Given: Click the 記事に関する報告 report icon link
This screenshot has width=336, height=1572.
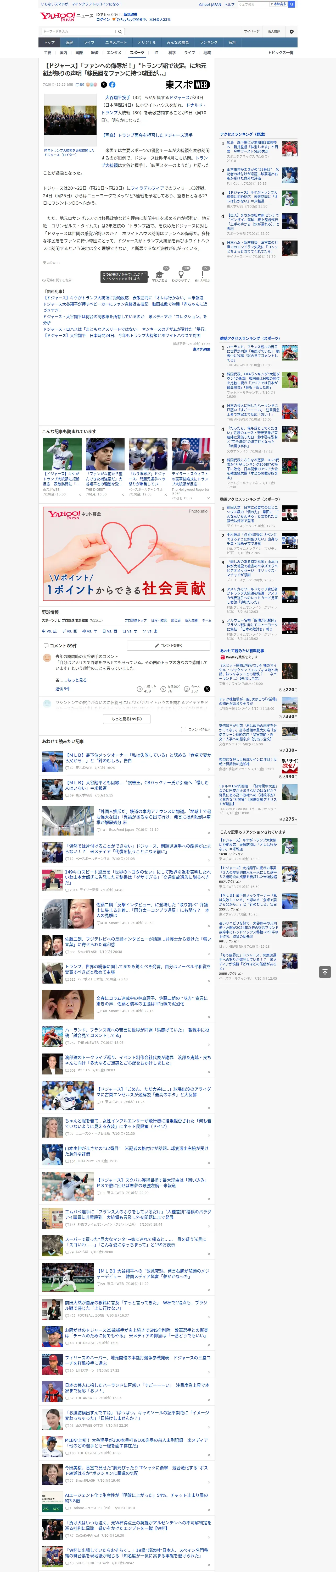Looking at the screenshot, I should 57,280.
